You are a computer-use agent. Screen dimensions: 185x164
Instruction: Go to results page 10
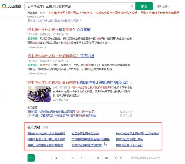(106, 158)
